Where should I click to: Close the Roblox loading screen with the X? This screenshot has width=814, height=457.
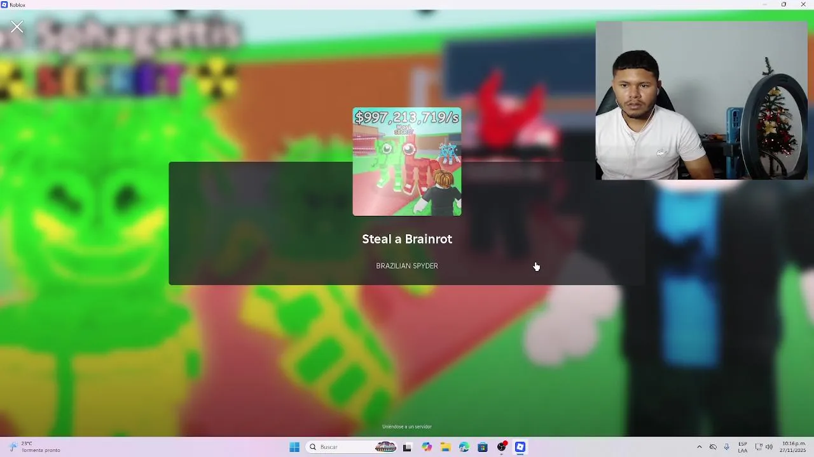pos(17,27)
